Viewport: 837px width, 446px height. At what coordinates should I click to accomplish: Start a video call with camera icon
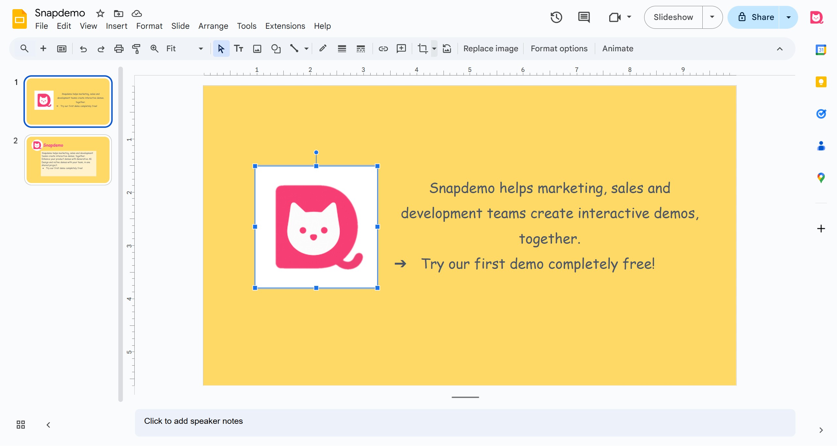614,17
